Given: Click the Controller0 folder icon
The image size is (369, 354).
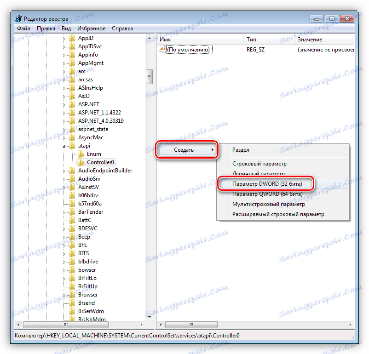Looking at the screenshot, I should click(x=81, y=162).
